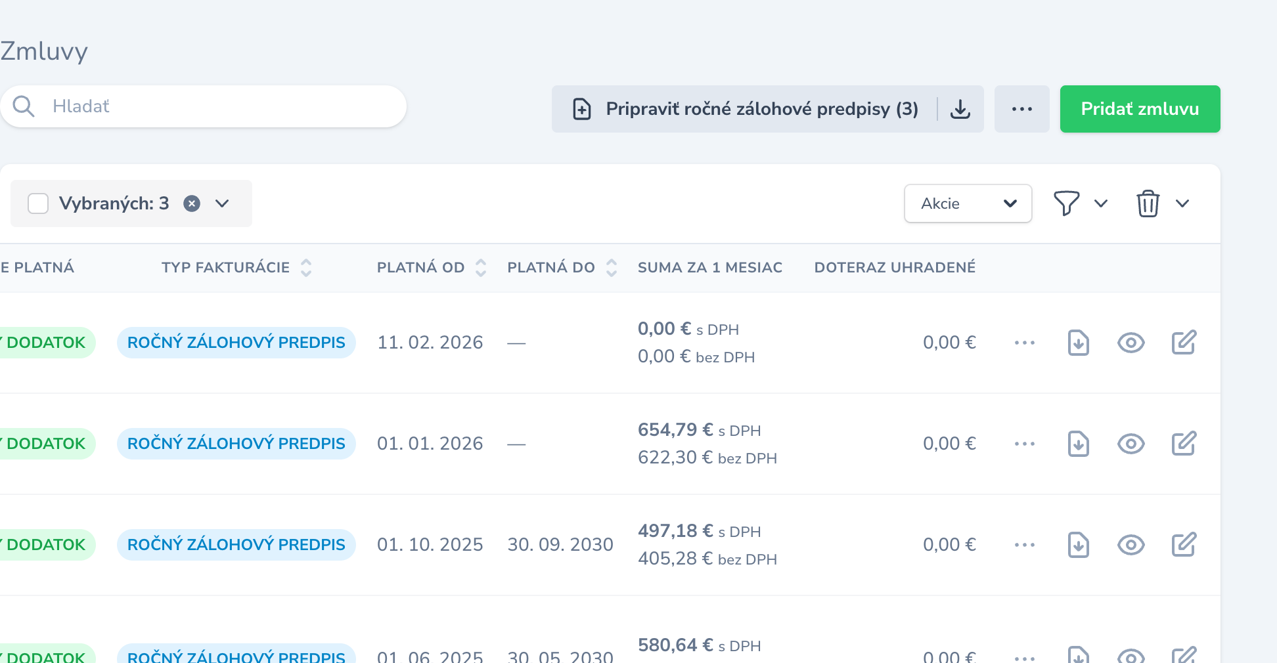Click the 654,79 € s DPH amount
The image size is (1277, 663).
click(700, 431)
